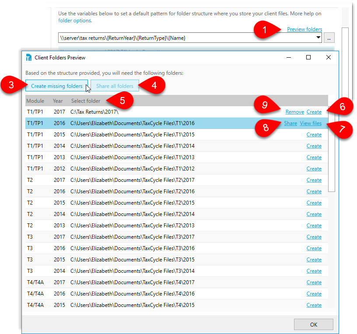
Task: Expand the folder pattern dropdown arrow
Action: tap(318, 38)
